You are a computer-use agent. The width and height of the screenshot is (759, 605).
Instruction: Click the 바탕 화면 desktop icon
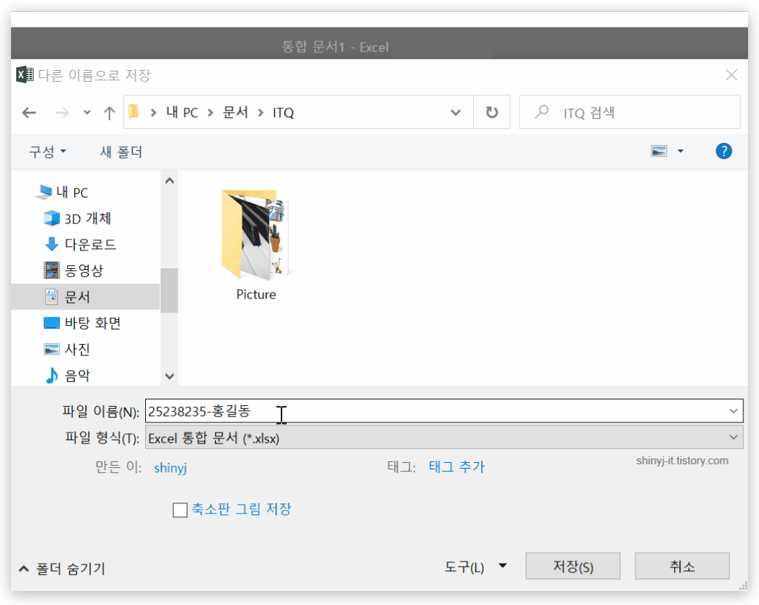tap(52, 323)
